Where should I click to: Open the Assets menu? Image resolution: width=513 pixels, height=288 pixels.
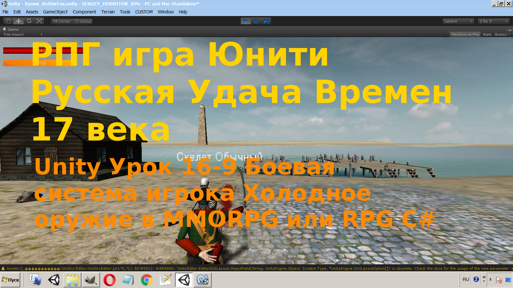[x=32, y=12]
